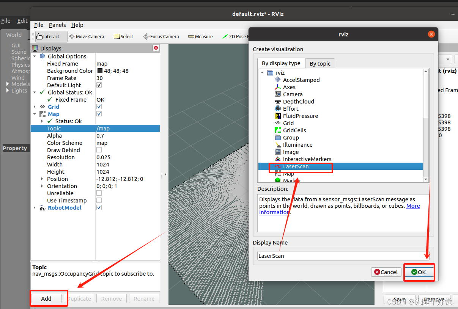Pick the Focus Camera tool
This screenshot has width=458, height=309.
point(161,36)
